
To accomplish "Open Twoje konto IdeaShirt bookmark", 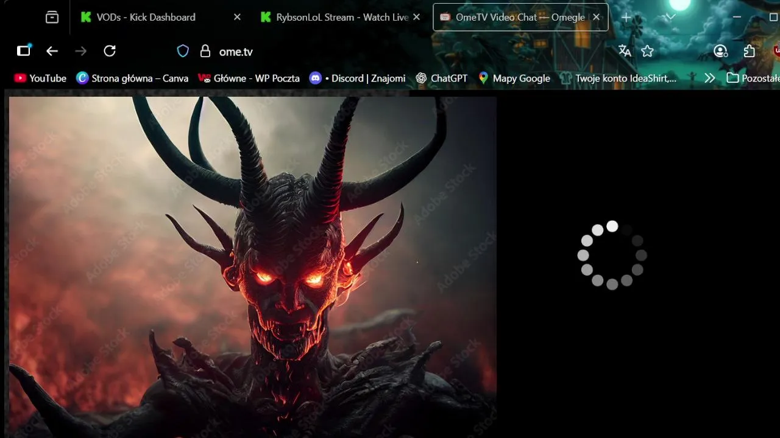I will pos(619,78).
